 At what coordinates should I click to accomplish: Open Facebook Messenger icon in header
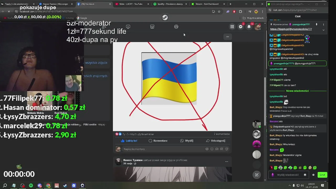click(240, 27)
